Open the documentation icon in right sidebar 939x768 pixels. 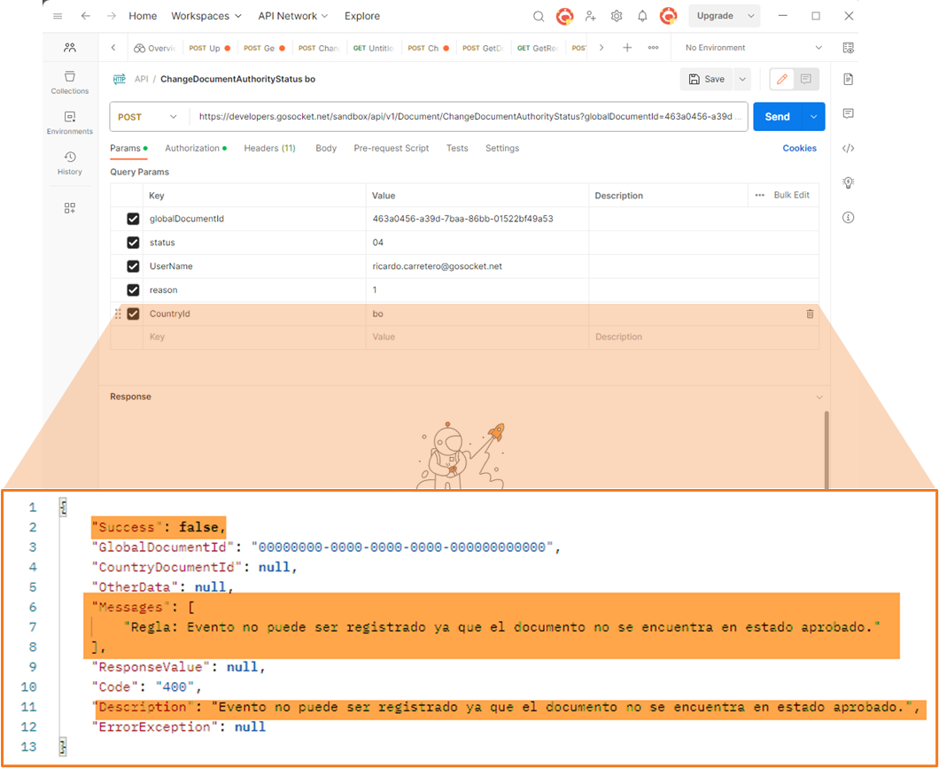(848, 79)
